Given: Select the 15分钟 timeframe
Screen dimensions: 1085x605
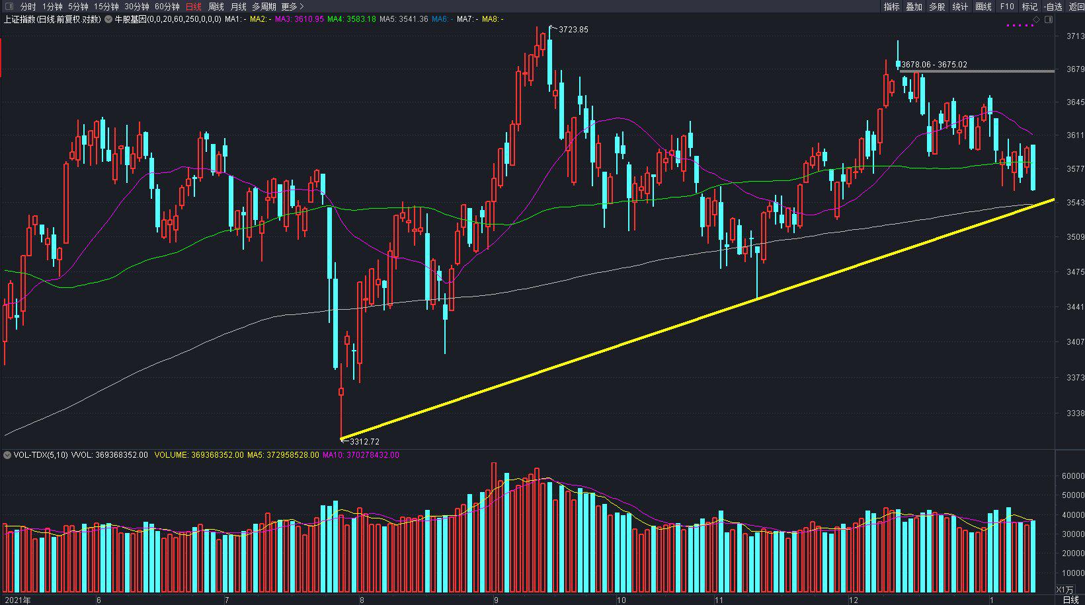Looking at the screenshot, I should [106, 7].
